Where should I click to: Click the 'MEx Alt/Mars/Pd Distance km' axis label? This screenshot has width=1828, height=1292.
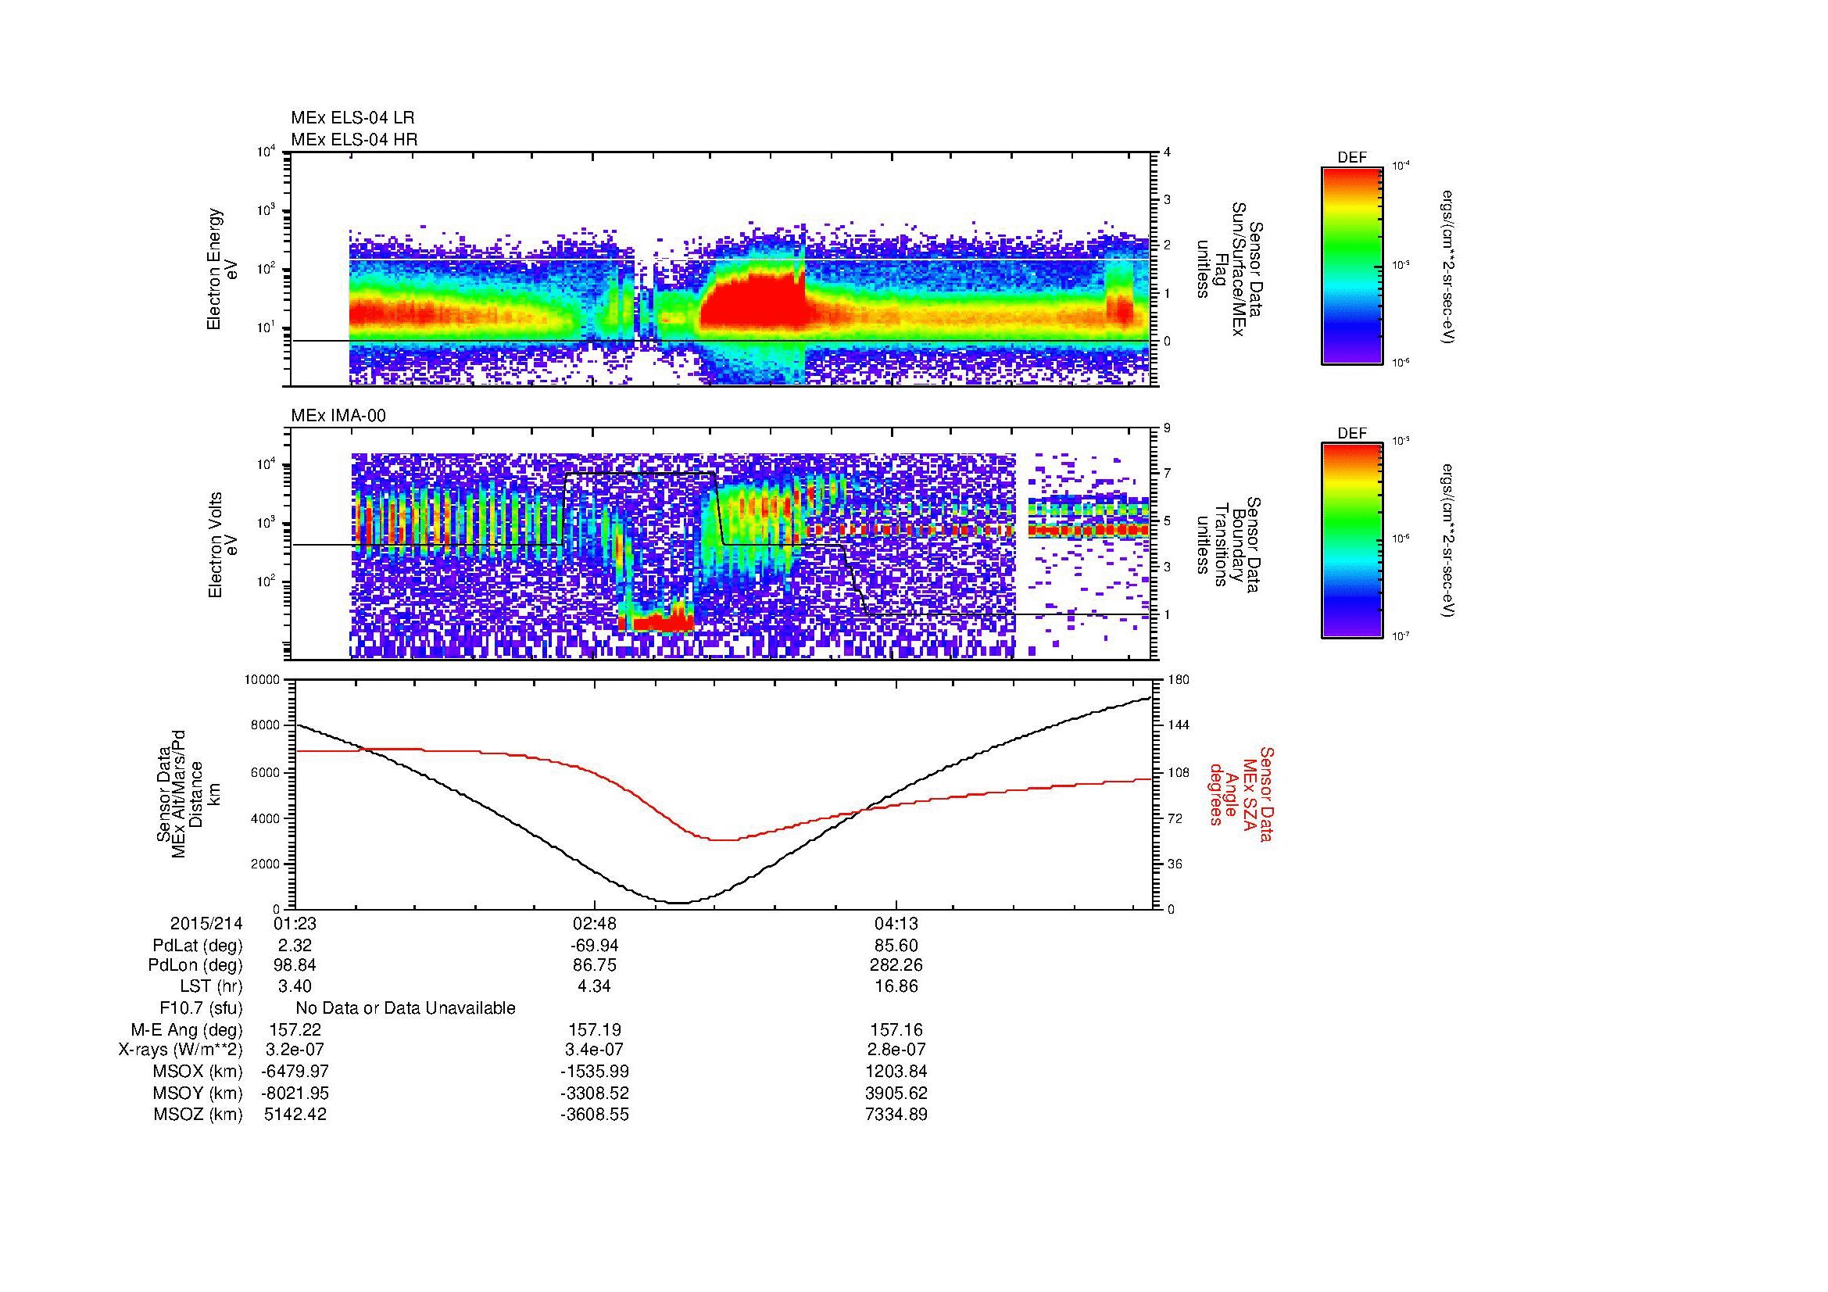coord(188,796)
